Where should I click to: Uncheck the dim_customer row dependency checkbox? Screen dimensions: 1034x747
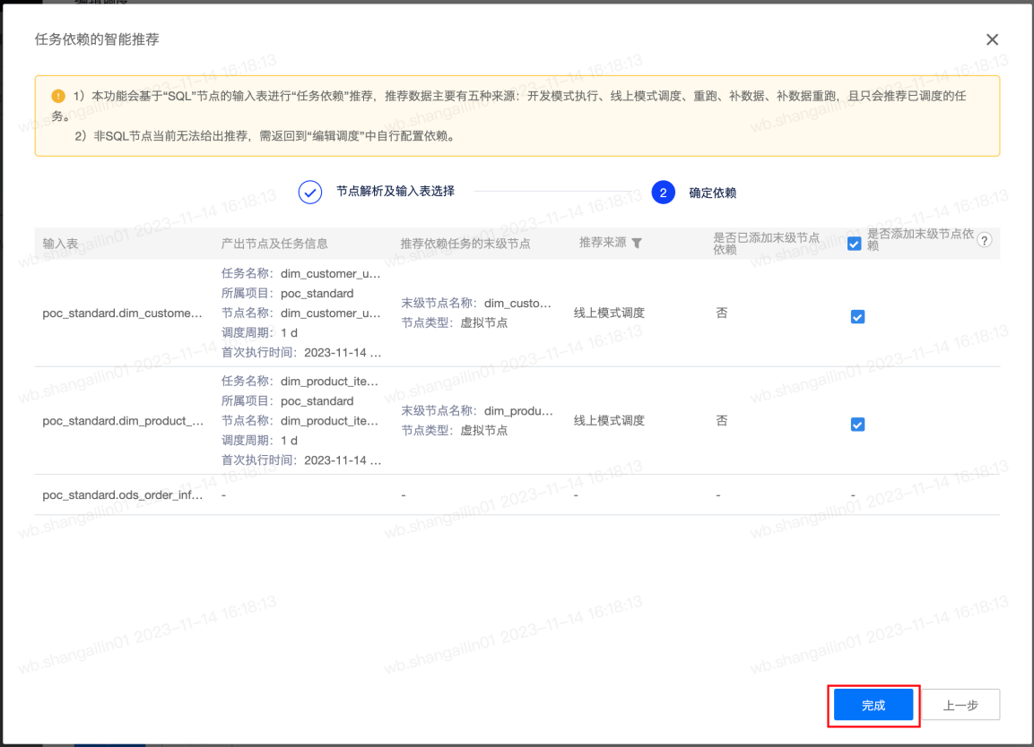pyautogui.click(x=857, y=317)
